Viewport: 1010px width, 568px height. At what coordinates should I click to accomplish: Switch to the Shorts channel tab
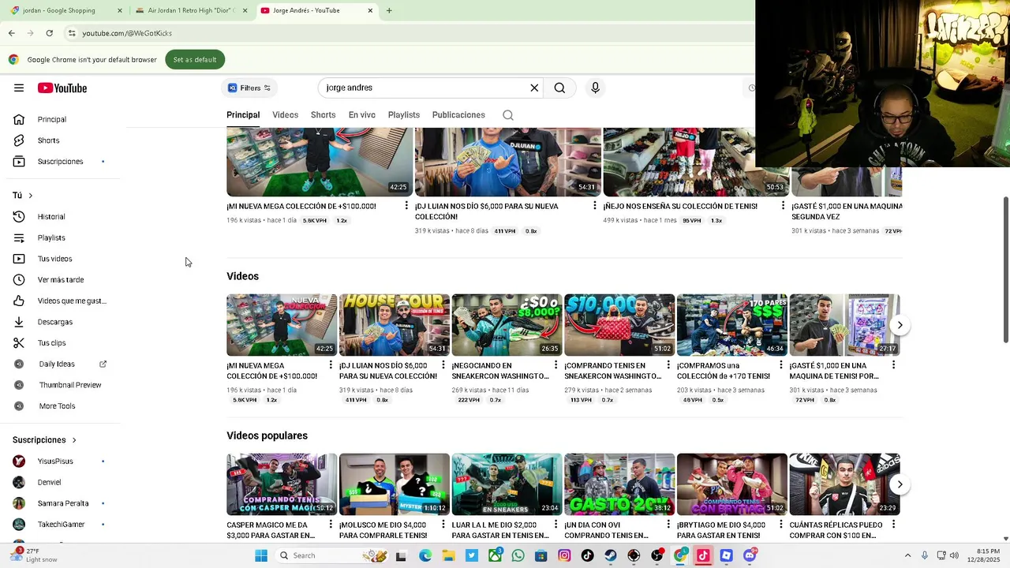323,115
